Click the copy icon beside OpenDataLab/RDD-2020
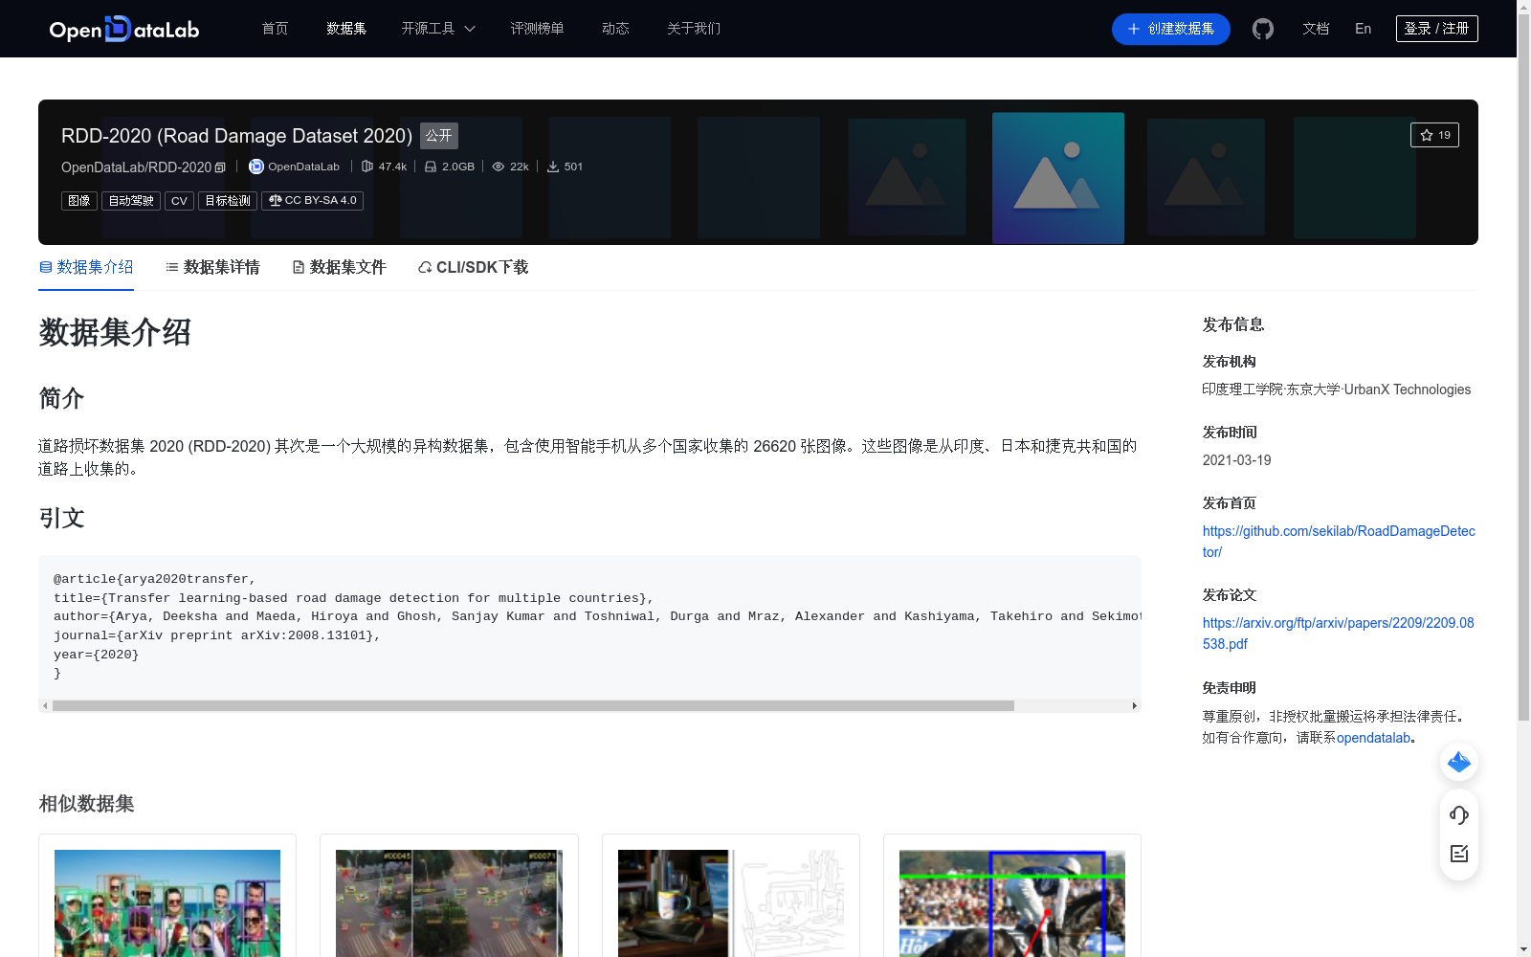1531x957 pixels. tap(220, 167)
